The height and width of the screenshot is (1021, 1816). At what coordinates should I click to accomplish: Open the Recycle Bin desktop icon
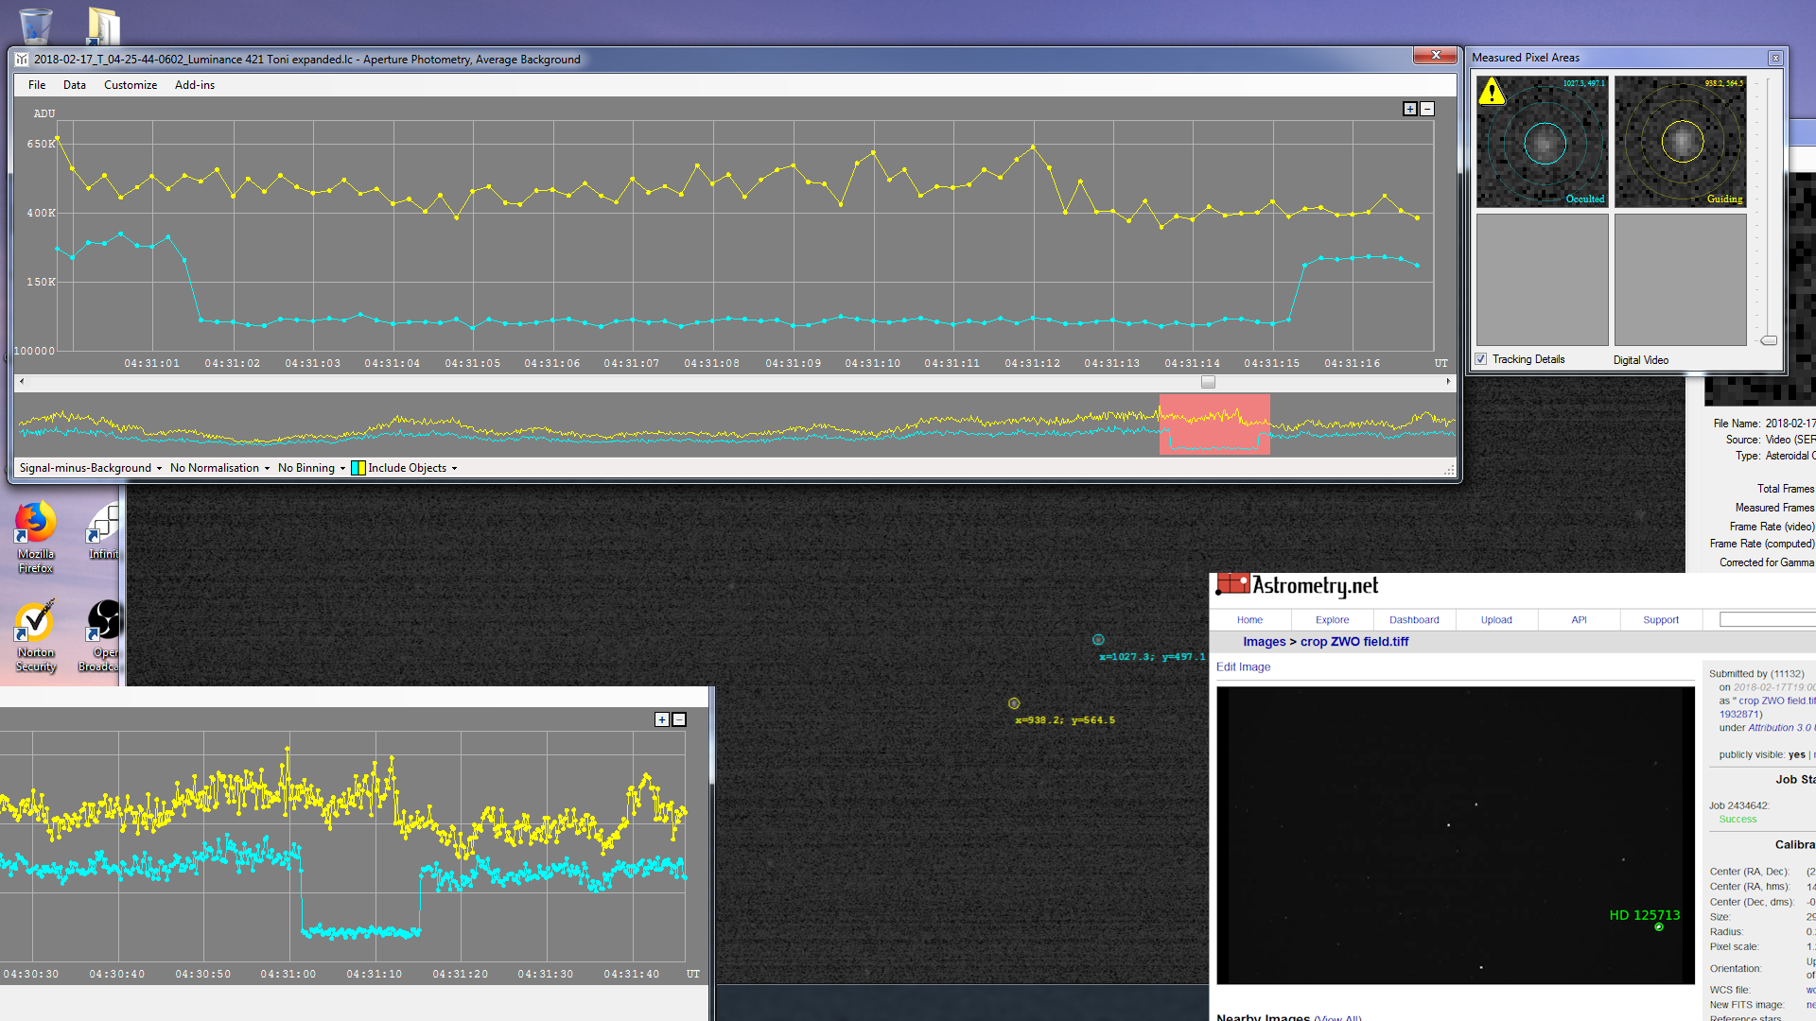click(x=35, y=25)
